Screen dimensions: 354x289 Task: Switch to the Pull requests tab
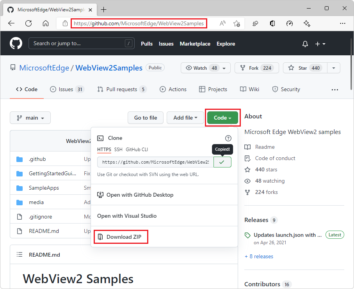tap(122, 89)
